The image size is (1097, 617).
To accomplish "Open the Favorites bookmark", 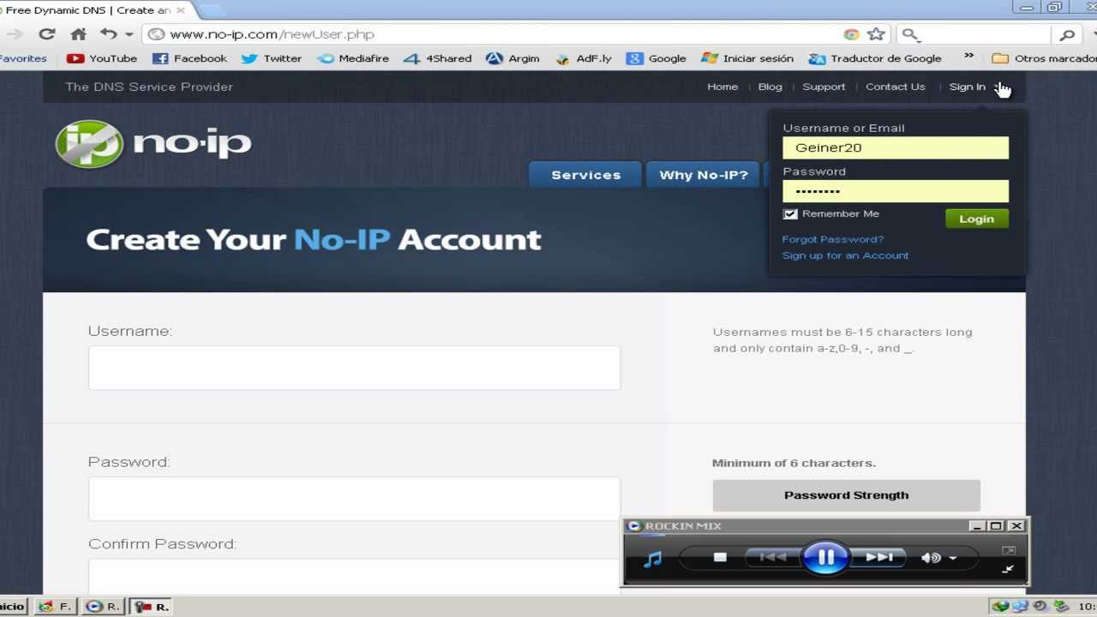I will [23, 58].
